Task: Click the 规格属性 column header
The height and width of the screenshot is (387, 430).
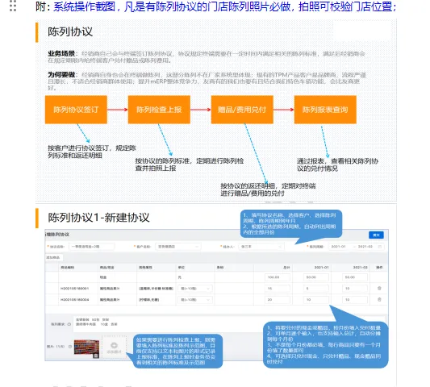Action: click(x=145, y=267)
